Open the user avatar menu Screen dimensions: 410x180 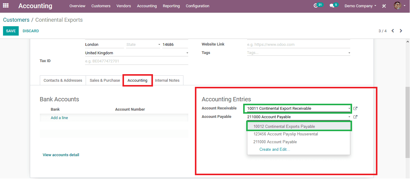(399, 5)
